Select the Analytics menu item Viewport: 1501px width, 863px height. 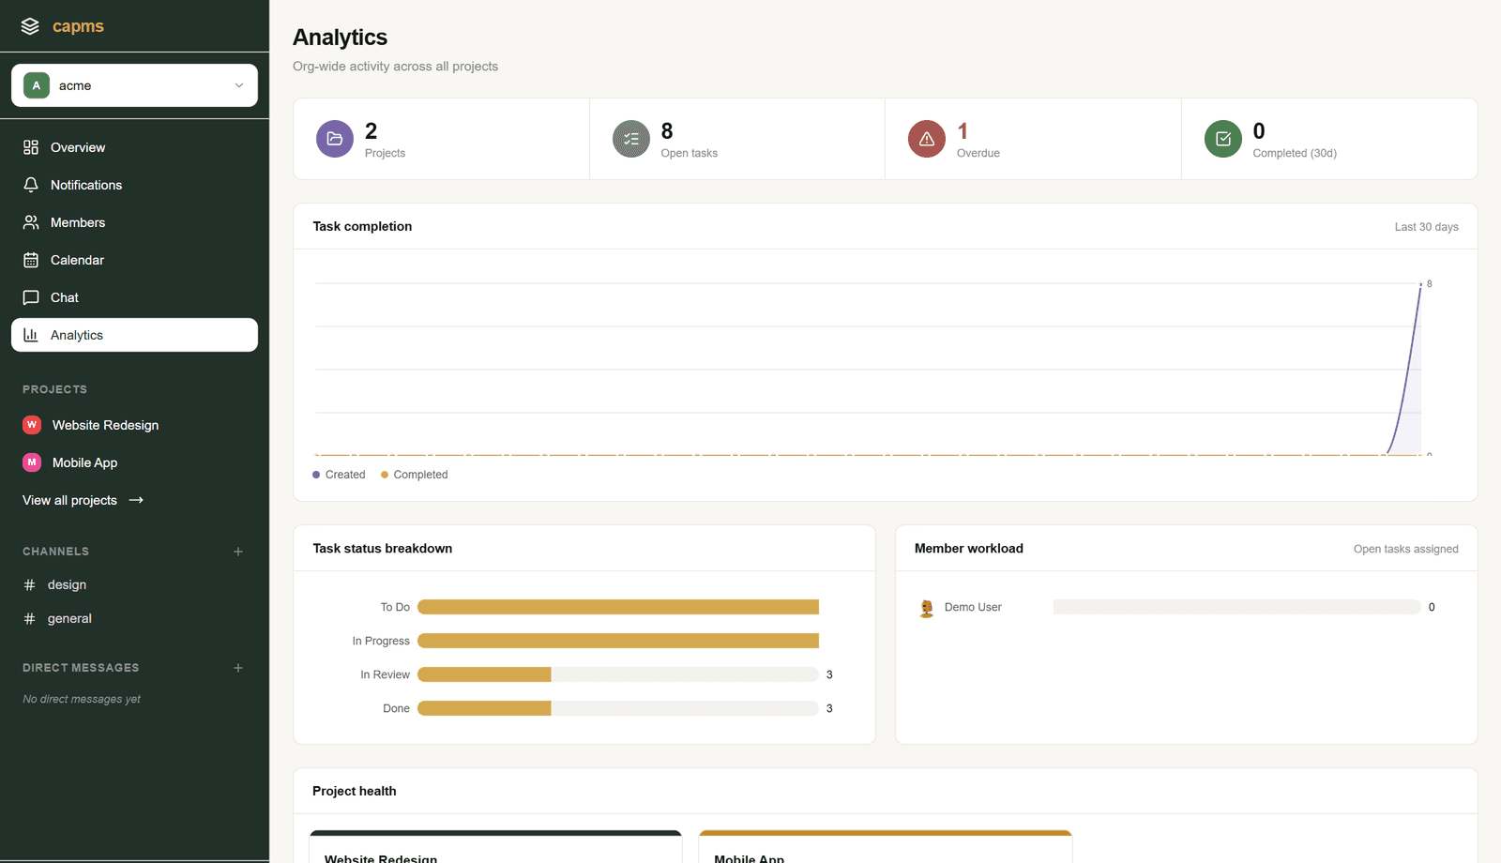(134, 335)
